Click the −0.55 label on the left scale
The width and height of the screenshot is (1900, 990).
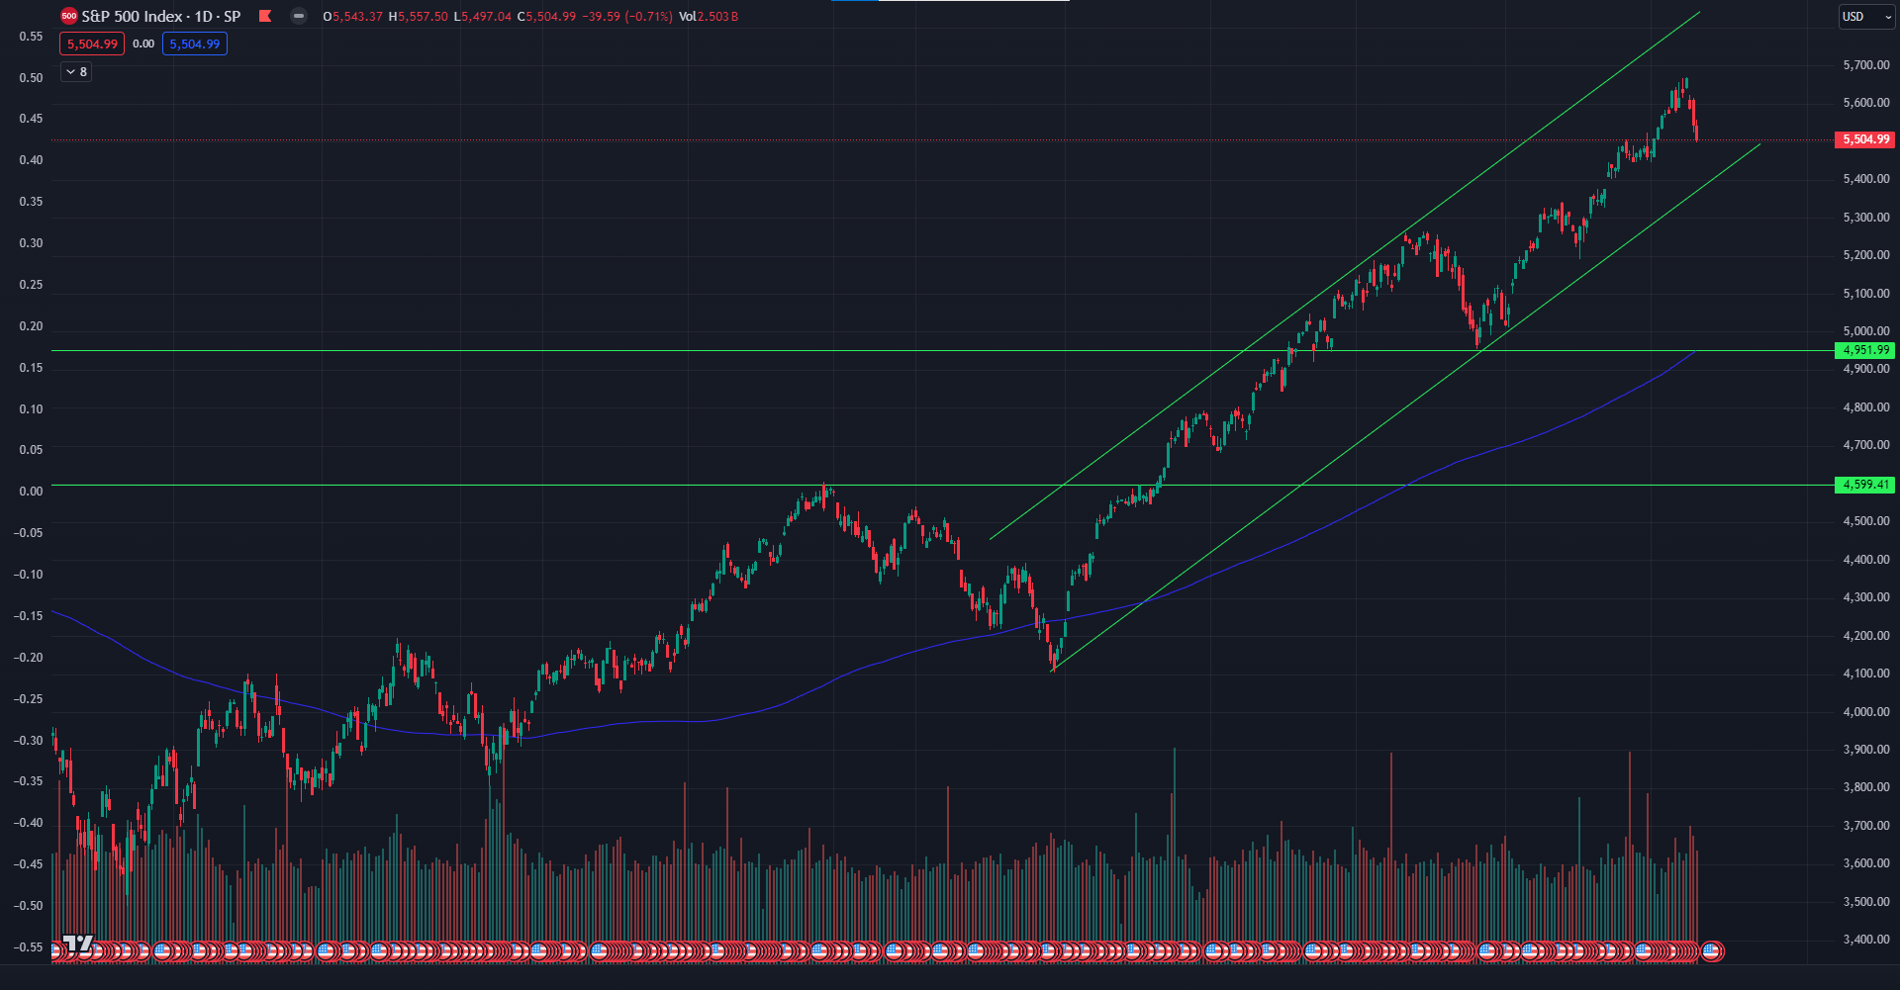pyautogui.click(x=29, y=946)
